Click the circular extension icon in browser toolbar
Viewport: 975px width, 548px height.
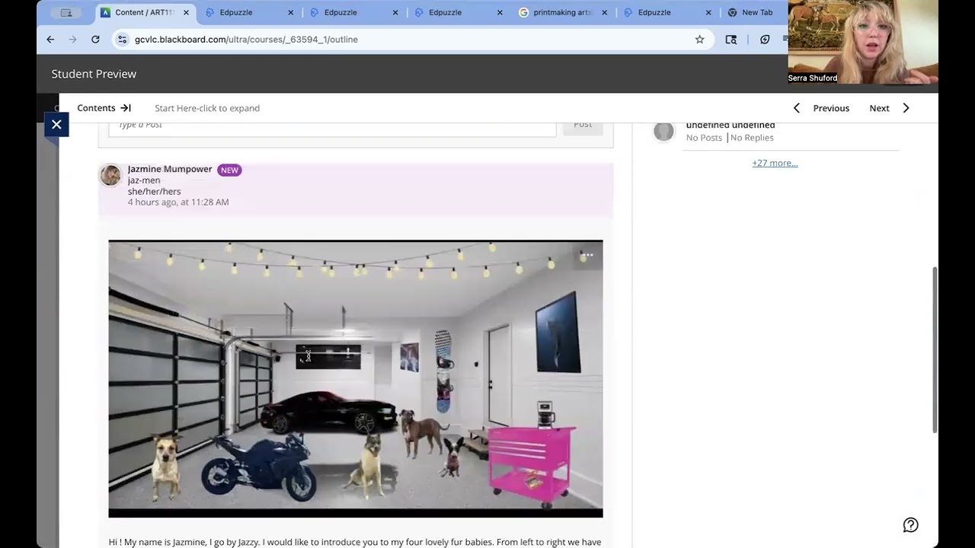click(765, 40)
